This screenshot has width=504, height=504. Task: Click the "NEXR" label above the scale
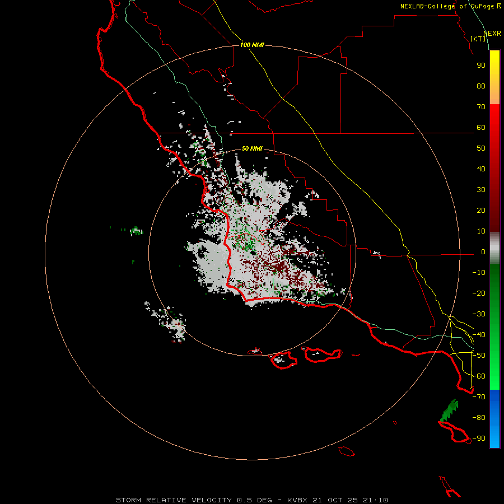click(492, 34)
